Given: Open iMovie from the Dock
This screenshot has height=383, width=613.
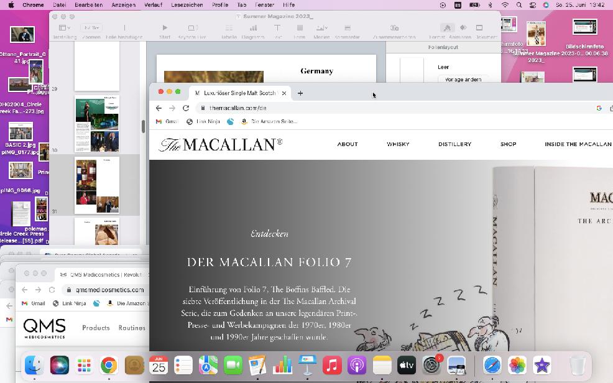Looking at the screenshot, I should click(542, 366).
